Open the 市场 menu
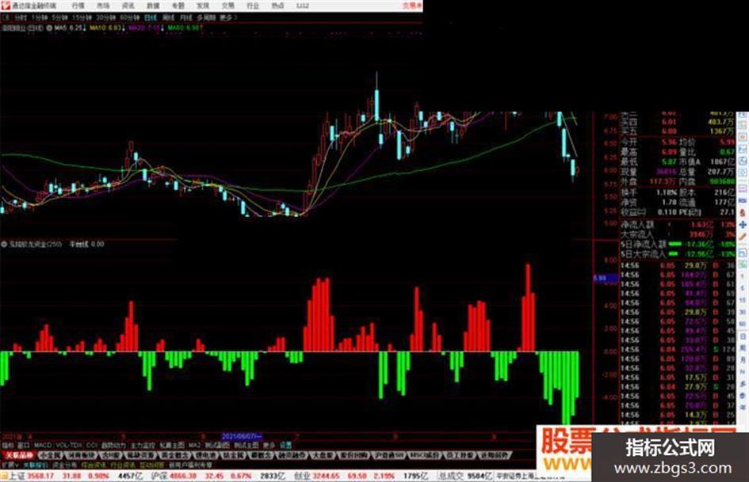The width and height of the screenshot is (749, 482). click(x=103, y=6)
